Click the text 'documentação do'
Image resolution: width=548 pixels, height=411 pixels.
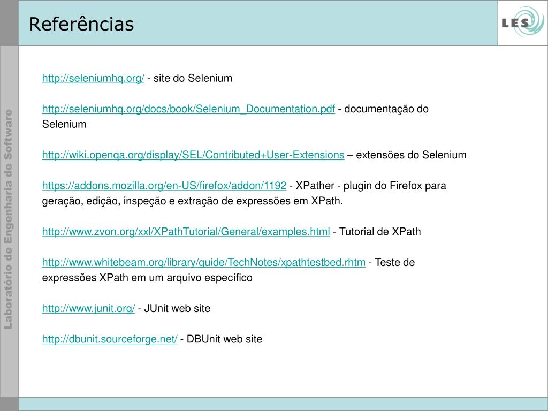pyautogui.click(x=386, y=109)
